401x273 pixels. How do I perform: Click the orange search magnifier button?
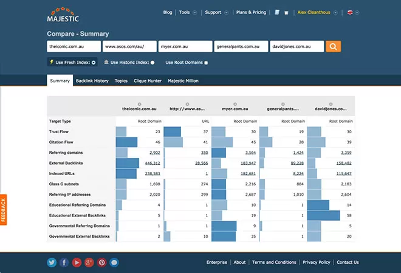pyautogui.click(x=333, y=46)
